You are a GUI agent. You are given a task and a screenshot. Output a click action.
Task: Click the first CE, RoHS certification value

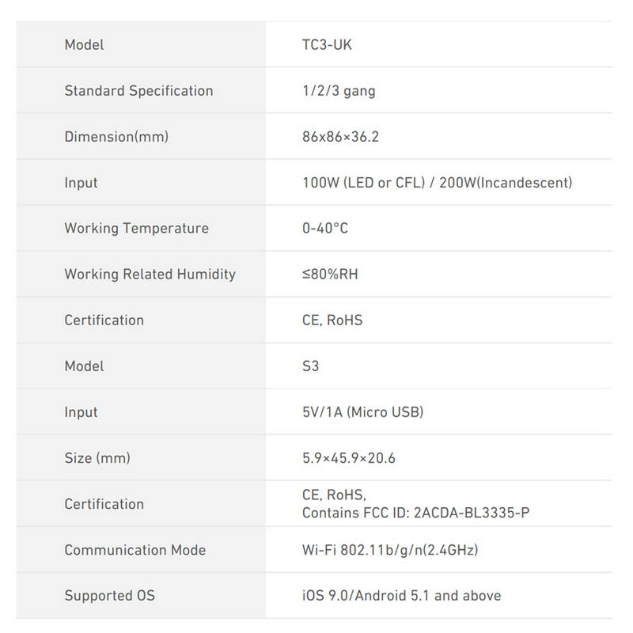(x=332, y=320)
